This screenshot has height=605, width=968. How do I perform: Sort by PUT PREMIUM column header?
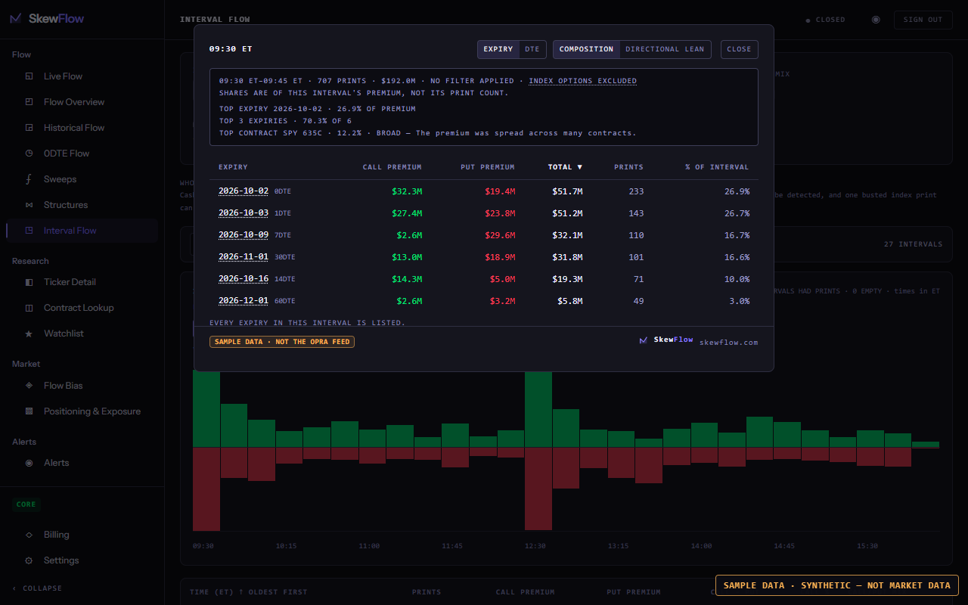[487, 167]
